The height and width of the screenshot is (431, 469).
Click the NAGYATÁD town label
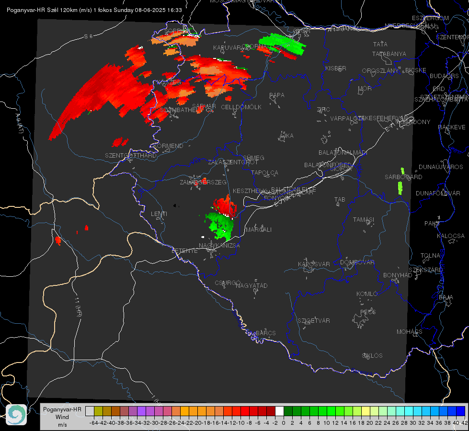coord(252,285)
